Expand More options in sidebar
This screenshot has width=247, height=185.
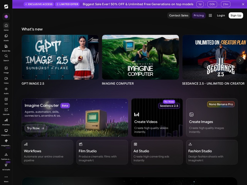point(6,179)
